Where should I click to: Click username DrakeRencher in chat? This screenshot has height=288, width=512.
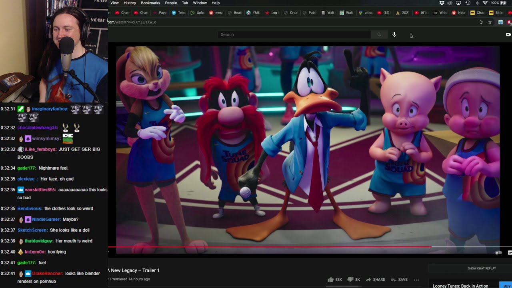pyautogui.click(x=48, y=273)
